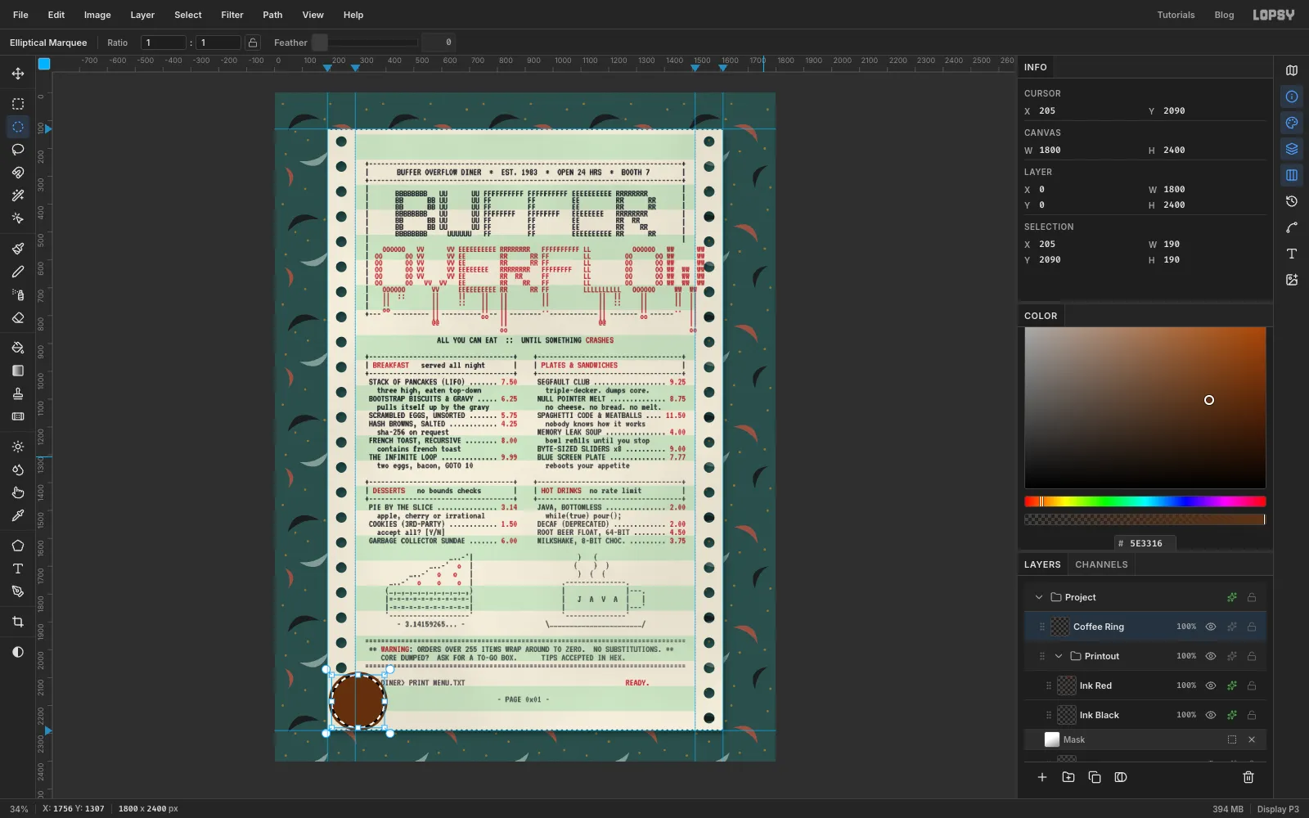Open the History panel icon
This screenshot has height=818, width=1309.
pyautogui.click(x=1292, y=201)
